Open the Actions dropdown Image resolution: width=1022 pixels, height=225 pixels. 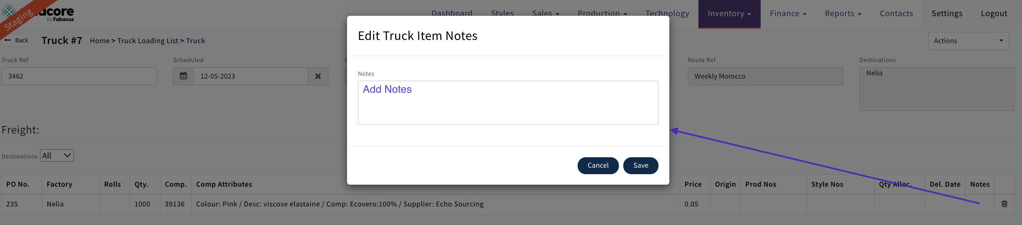pos(968,41)
